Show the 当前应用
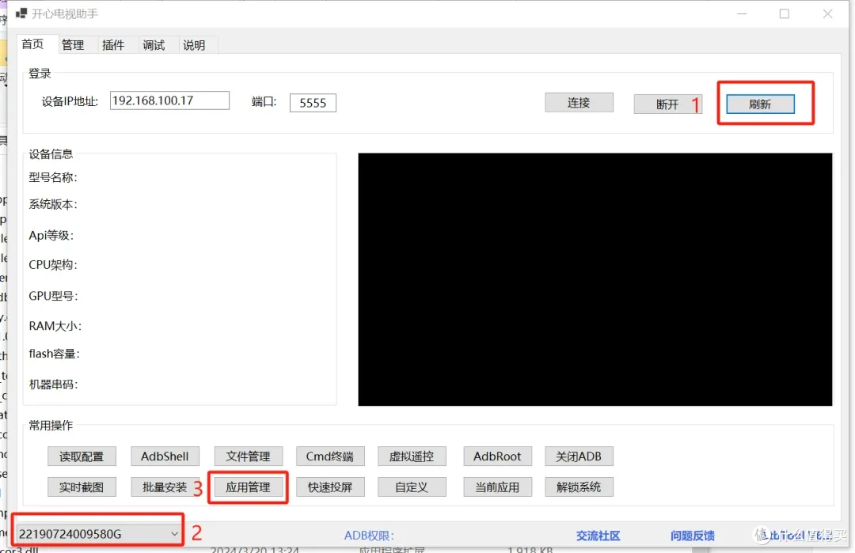Screen dimensions: 855x553 click(x=497, y=487)
